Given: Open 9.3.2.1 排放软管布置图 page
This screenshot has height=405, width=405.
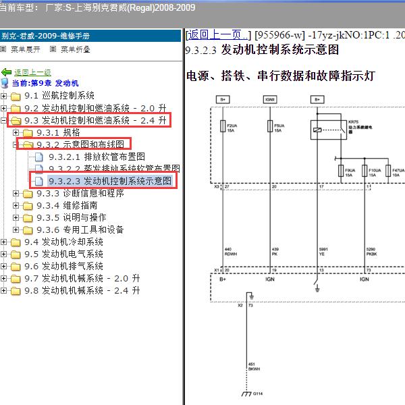Looking at the screenshot, I should (x=97, y=157).
